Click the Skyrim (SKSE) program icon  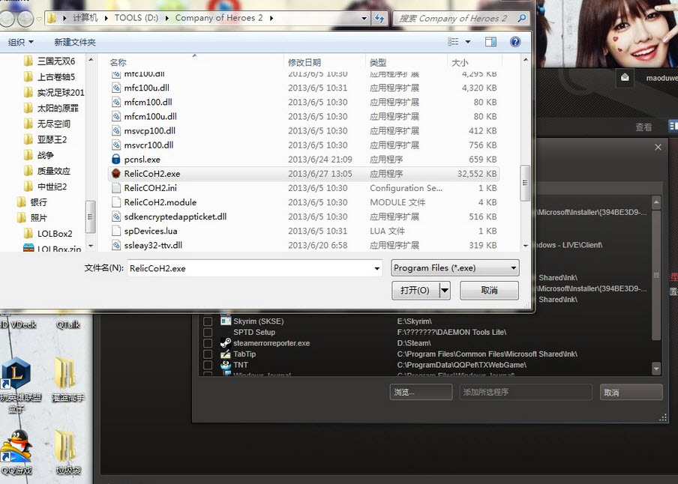pos(226,321)
